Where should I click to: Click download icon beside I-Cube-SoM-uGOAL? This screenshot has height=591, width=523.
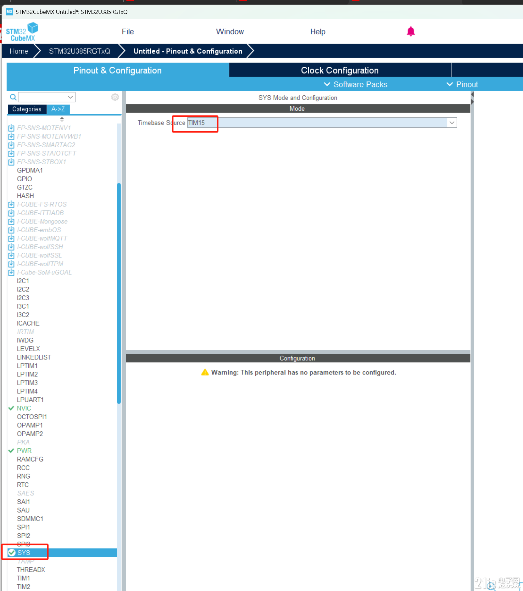pos(11,272)
